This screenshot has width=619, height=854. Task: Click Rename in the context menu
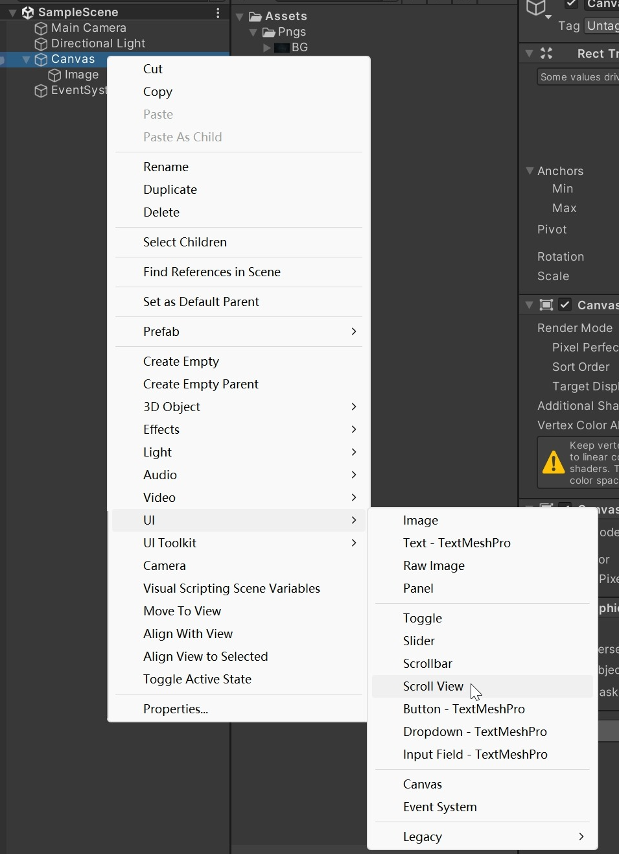(x=166, y=167)
